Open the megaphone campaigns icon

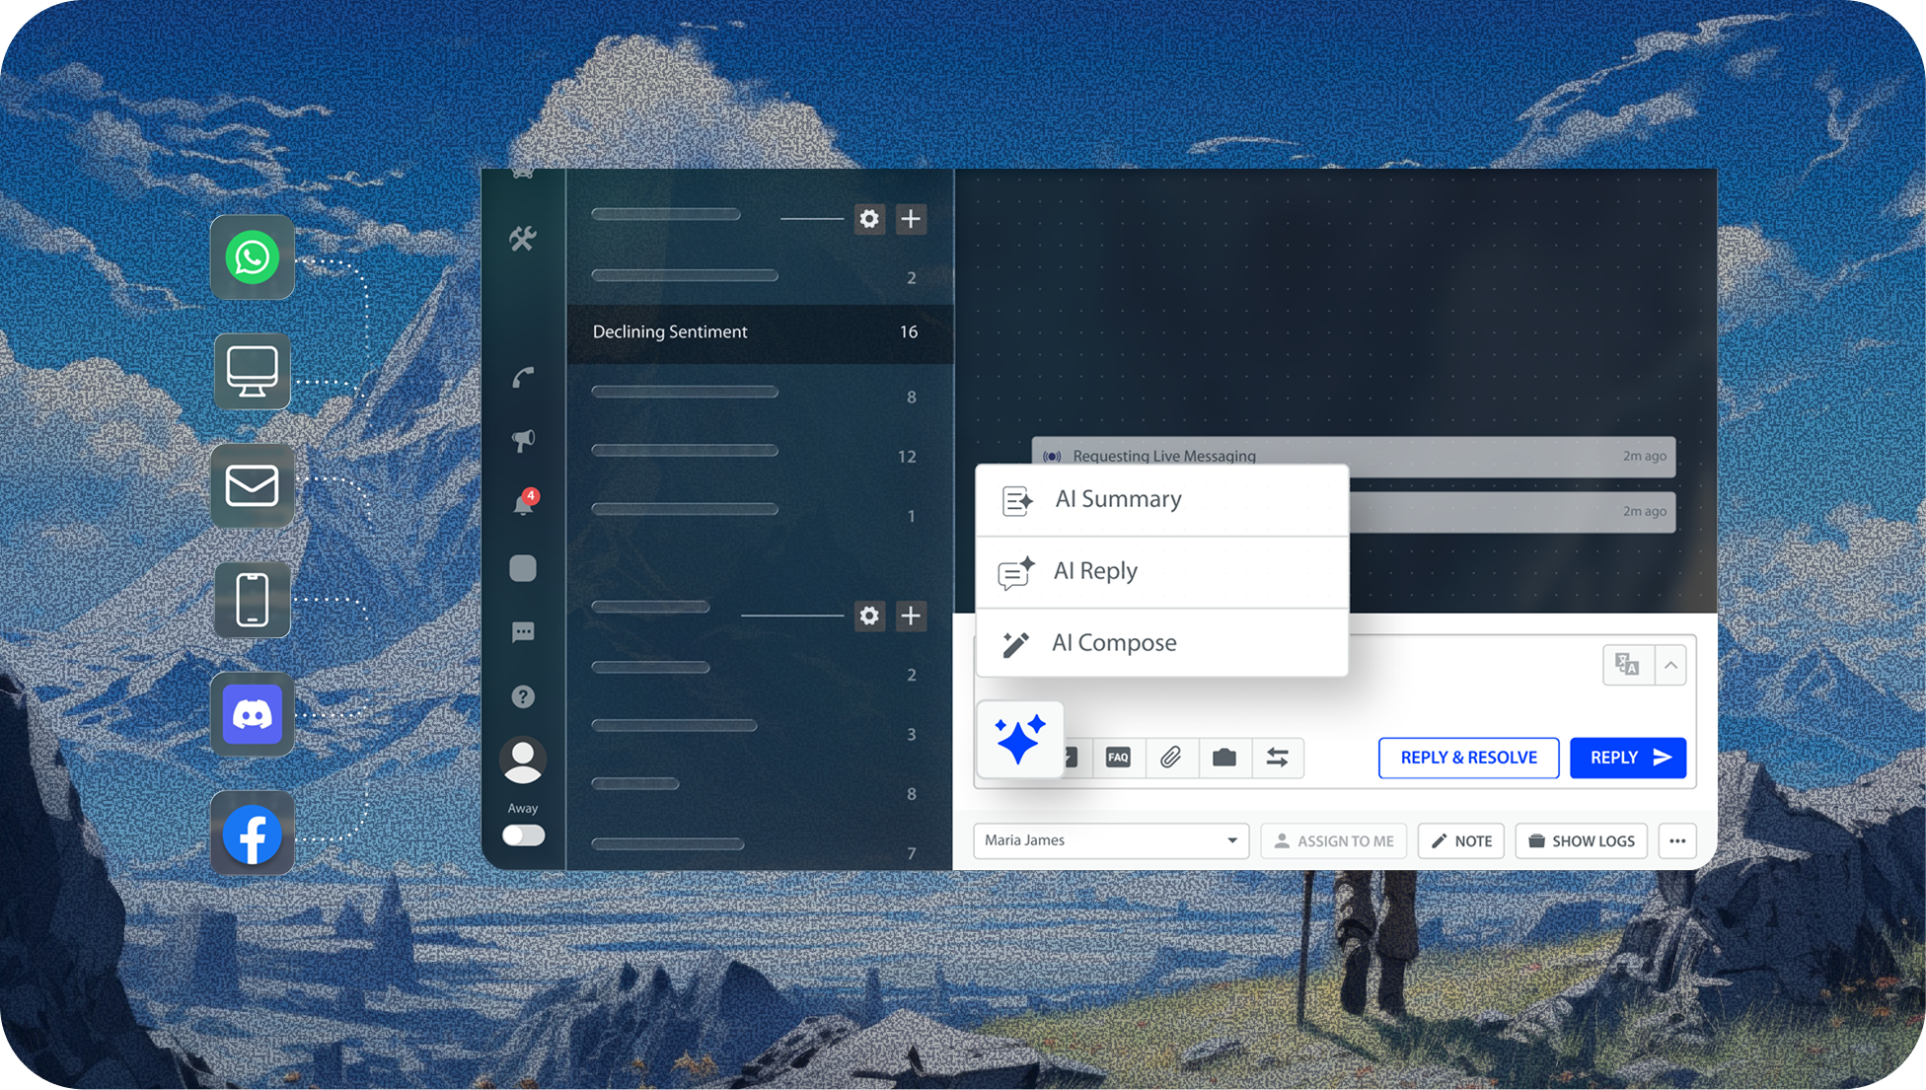[523, 440]
